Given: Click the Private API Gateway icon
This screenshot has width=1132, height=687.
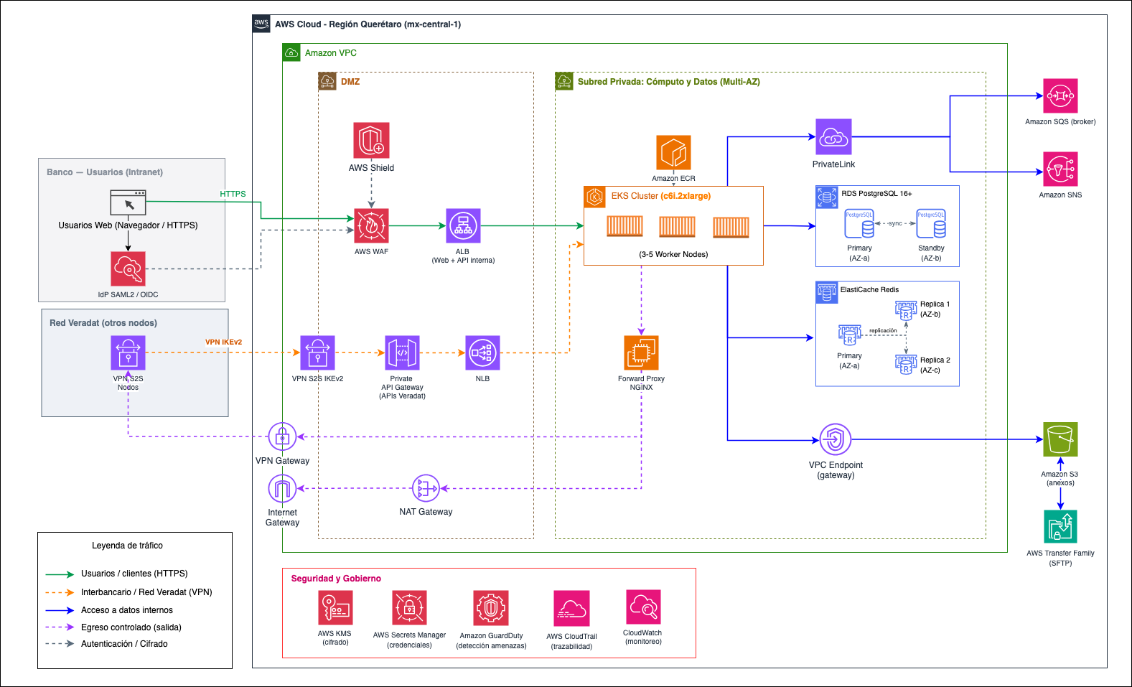Looking at the screenshot, I should click(402, 352).
